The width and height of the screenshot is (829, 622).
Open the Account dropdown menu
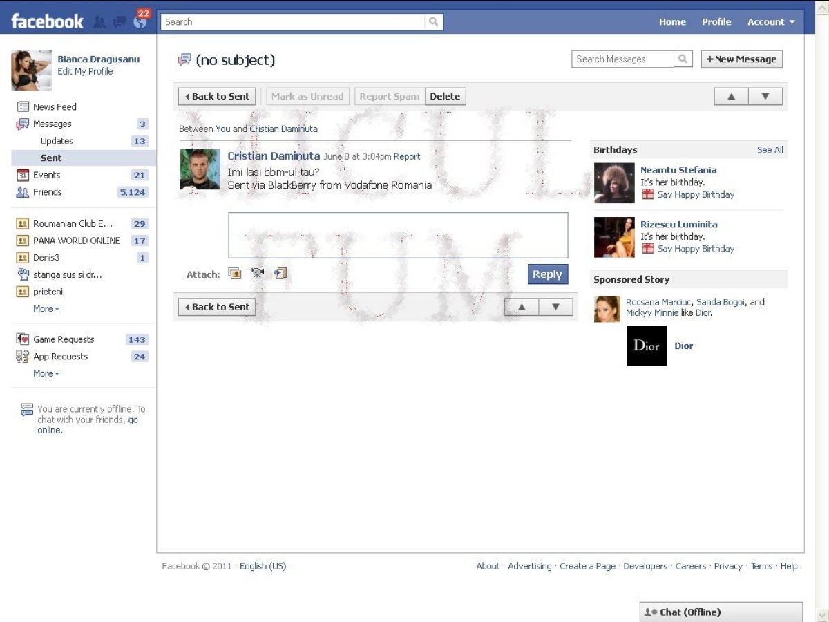[x=770, y=21]
